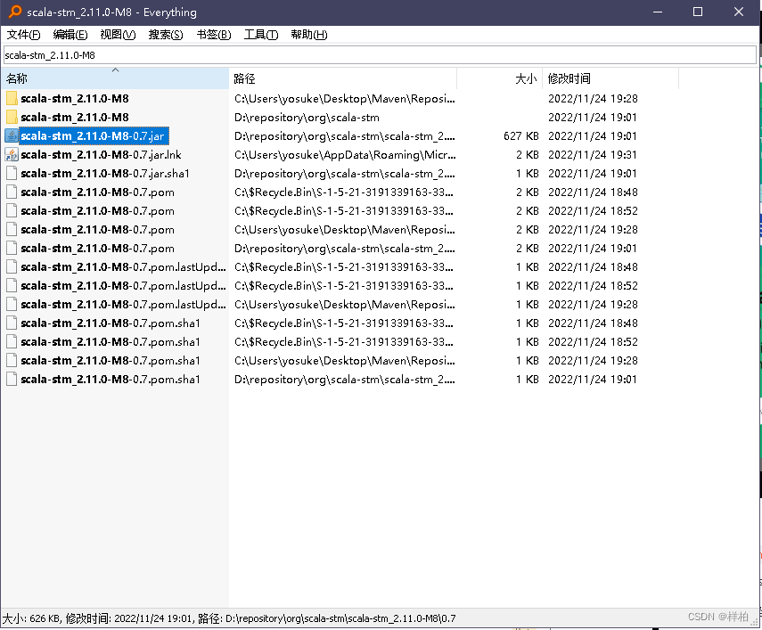Click the date cell 2022/11/24 19:31
762x630 pixels.
click(x=593, y=154)
